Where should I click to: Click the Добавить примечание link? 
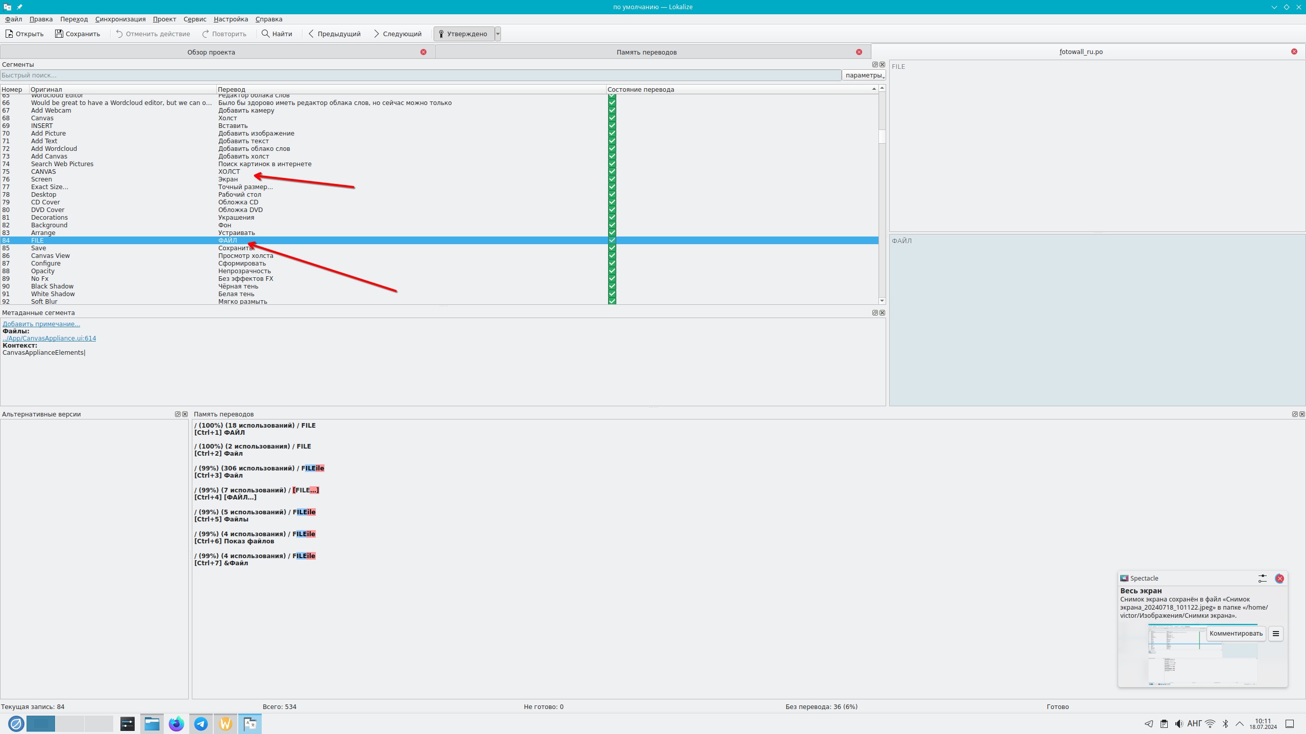(41, 324)
